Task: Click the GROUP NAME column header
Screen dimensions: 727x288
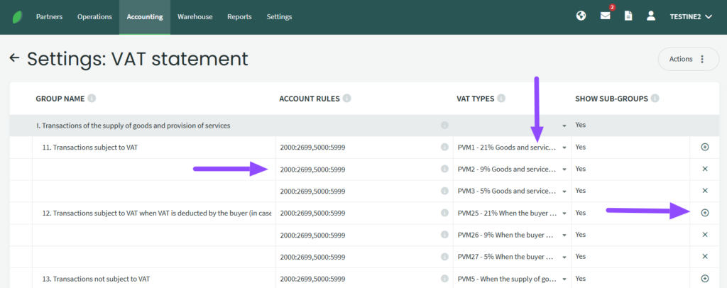Action: (60, 99)
